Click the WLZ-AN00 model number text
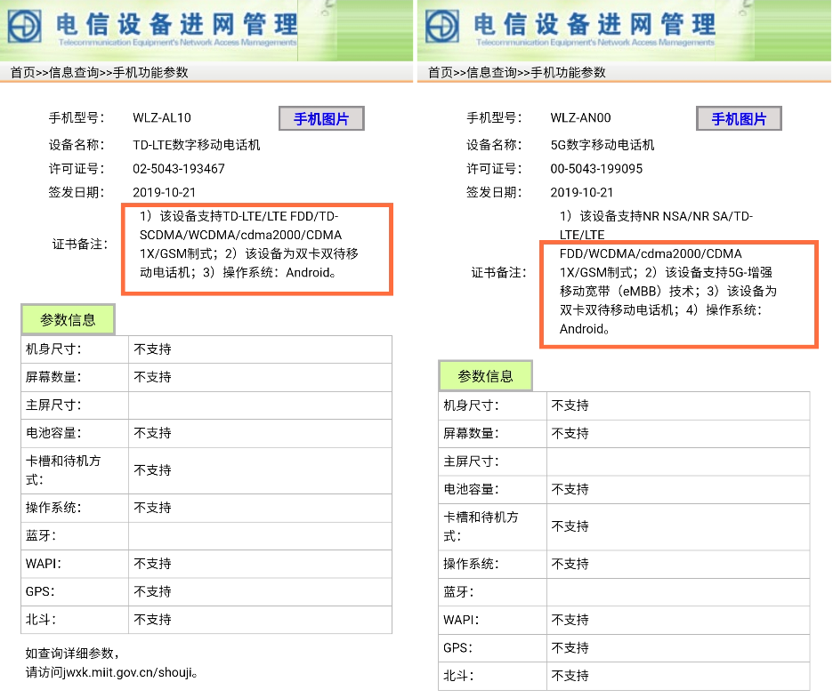 tap(580, 117)
